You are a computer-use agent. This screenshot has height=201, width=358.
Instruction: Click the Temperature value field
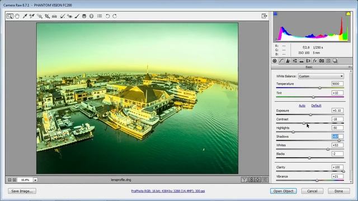point(337,84)
